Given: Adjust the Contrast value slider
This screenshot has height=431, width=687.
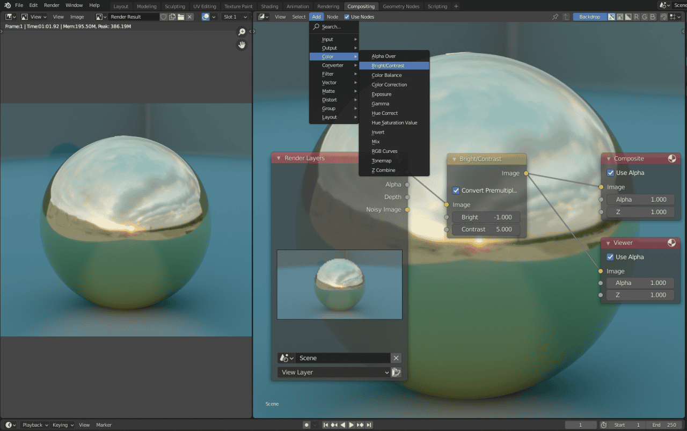Looking at the screenshot, I should [x=486, y=229].
